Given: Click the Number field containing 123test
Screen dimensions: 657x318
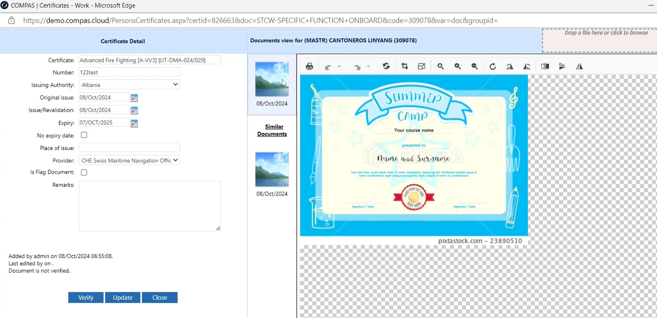Looking at the screenshot, I should pos(129,72).
